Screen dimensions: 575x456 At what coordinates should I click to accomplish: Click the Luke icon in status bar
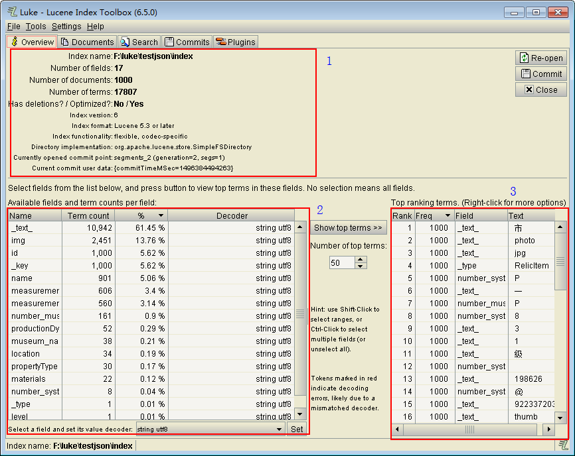(563, 445)
